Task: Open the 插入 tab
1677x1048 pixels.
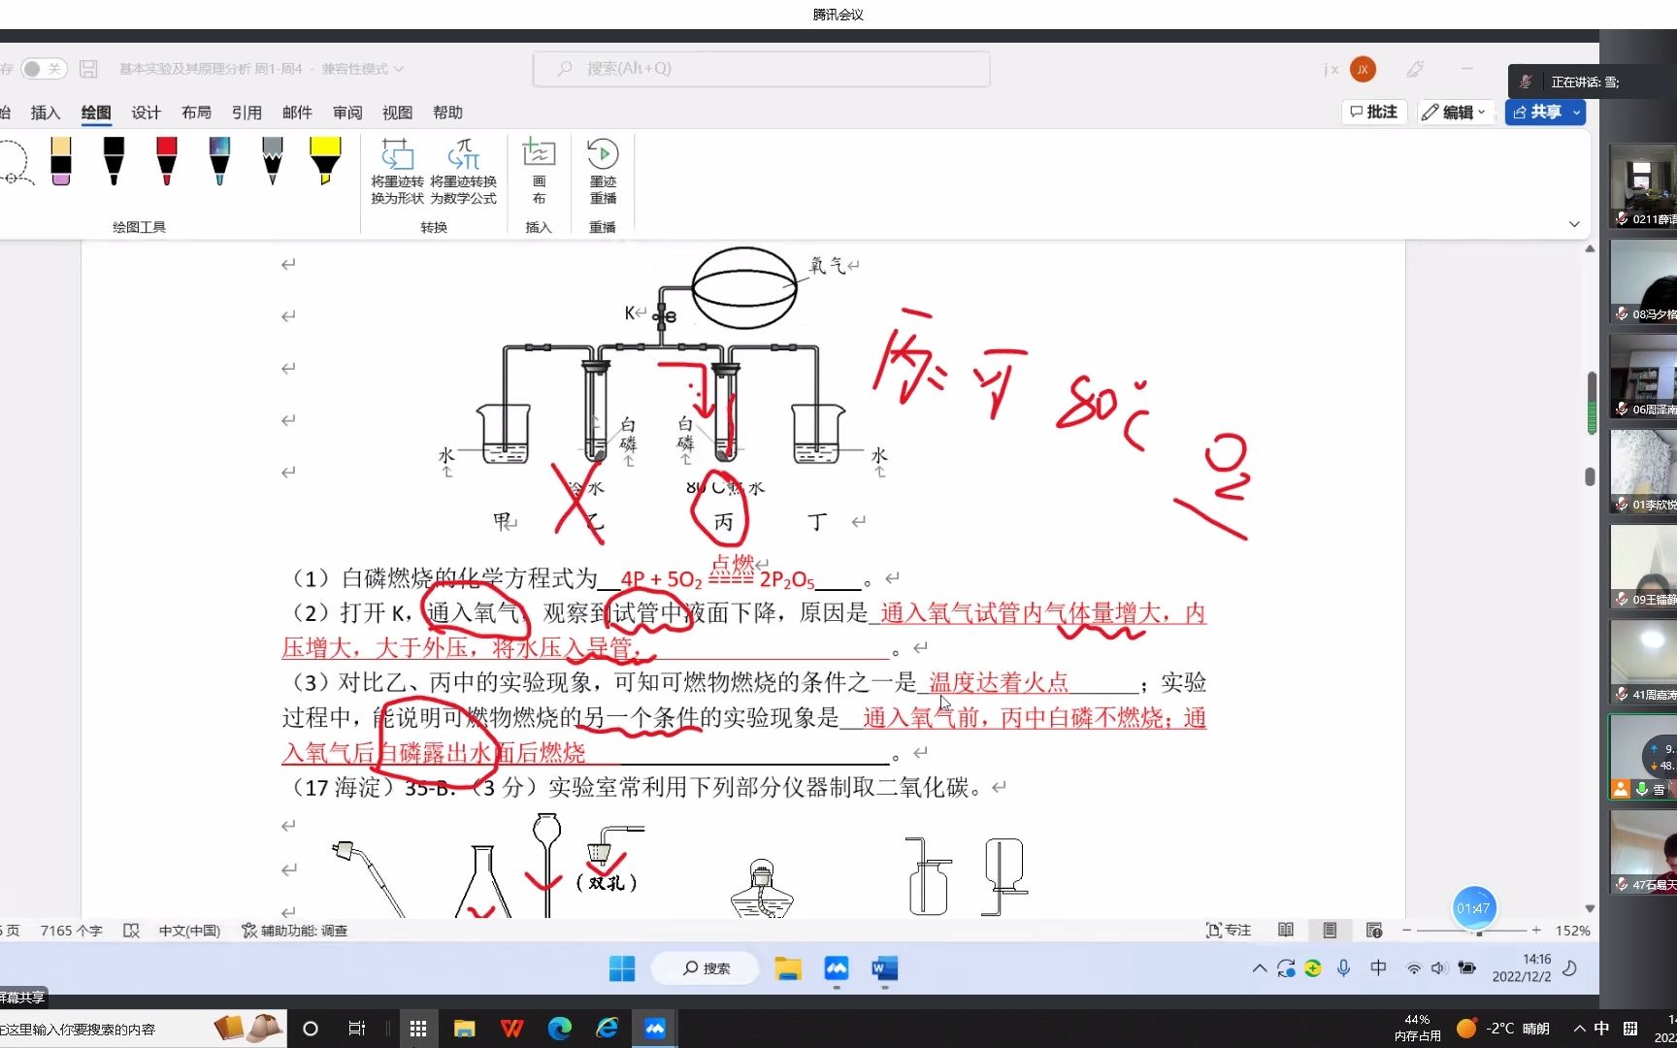Action: pyautogui.click(x=46, y=113)
